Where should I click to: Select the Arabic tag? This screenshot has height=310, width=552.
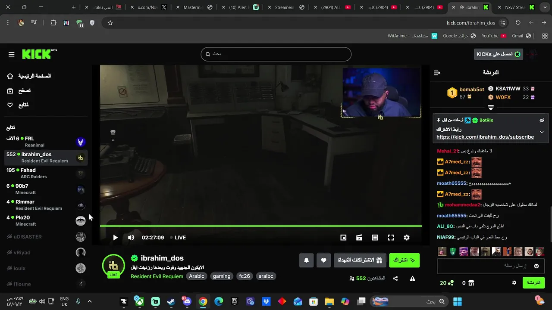(x=197, y=276)
